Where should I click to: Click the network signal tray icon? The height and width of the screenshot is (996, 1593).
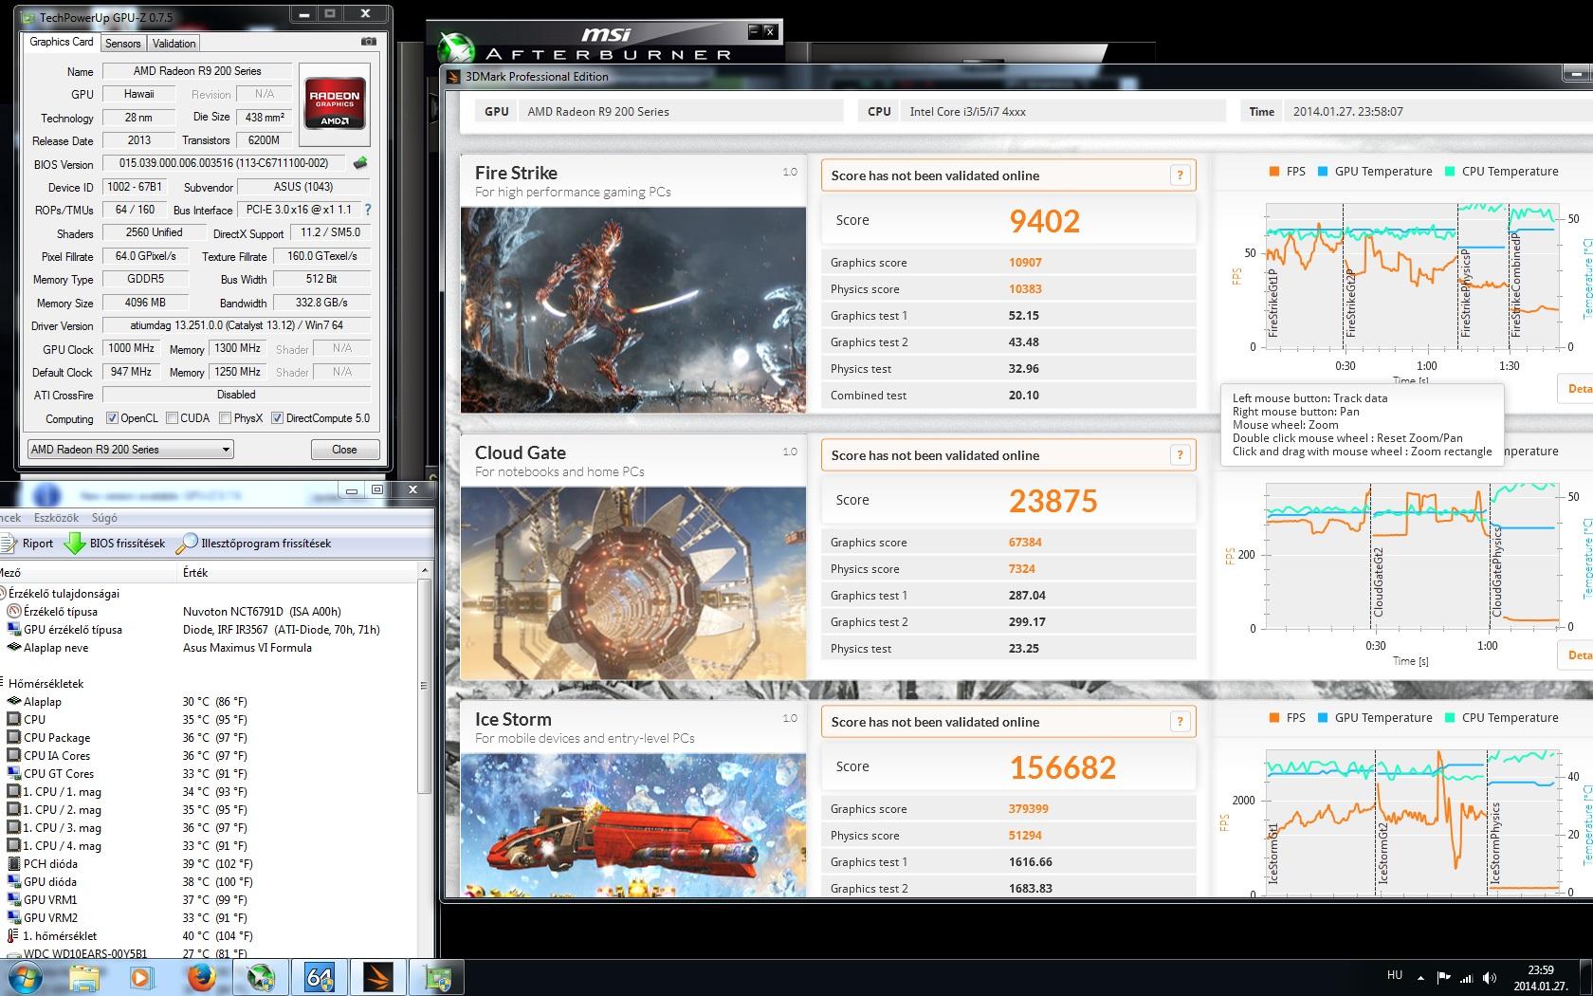pyautogui.click(x=1467, y=977)
